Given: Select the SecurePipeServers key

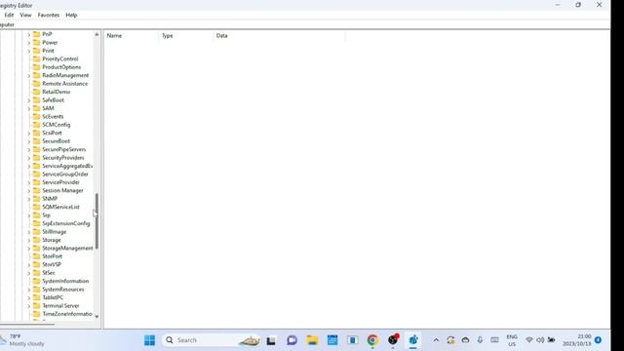Looking at the screenshot, I should coord(64,149).
